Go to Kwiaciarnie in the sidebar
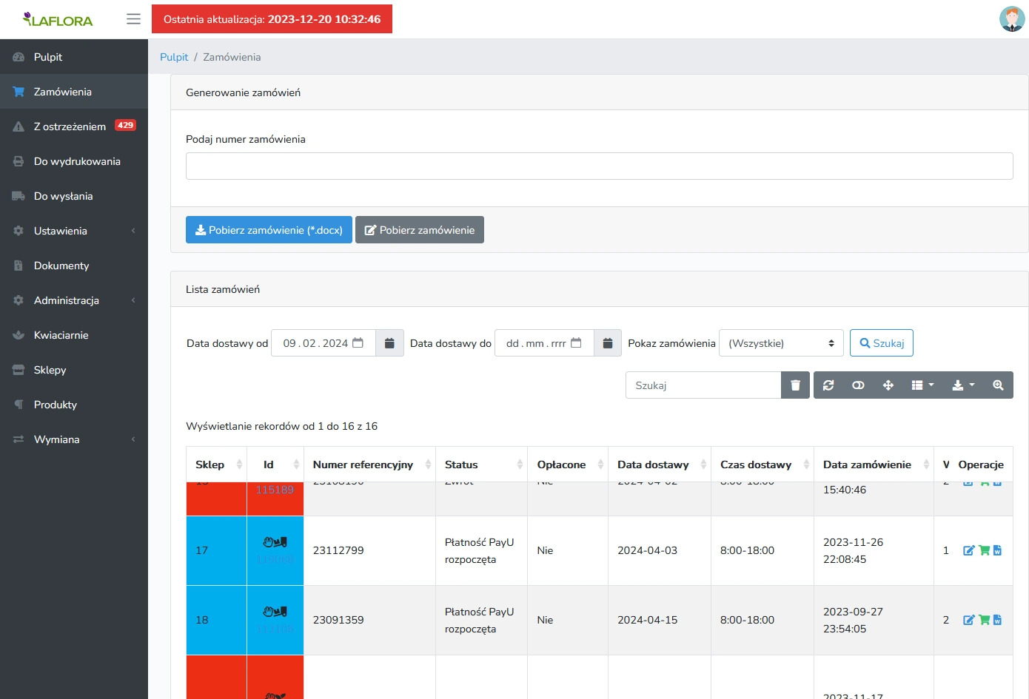The image size is (1029, 699). [61, 335]
